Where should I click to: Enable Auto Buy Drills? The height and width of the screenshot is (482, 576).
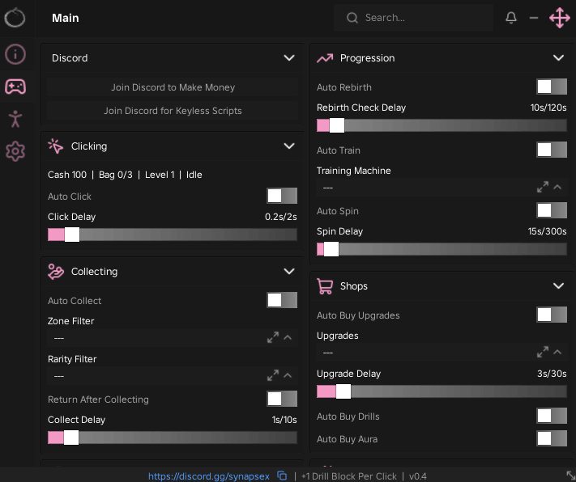click(x=552, y=416)
